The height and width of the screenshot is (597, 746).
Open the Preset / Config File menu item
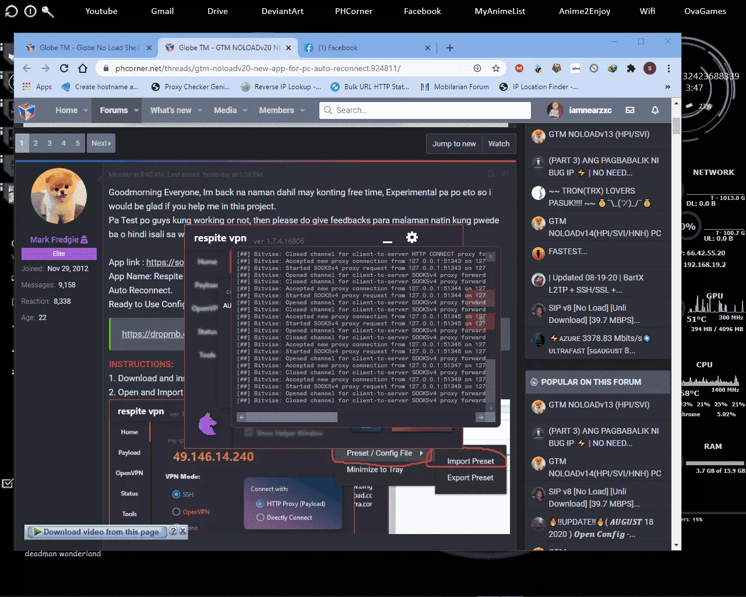point(379,453)
